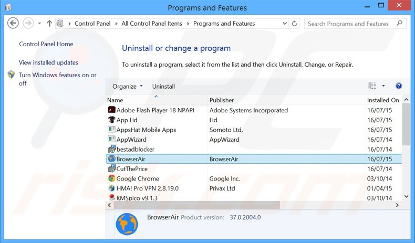Click the BrowserAir globe icon in list

[111, 159]
